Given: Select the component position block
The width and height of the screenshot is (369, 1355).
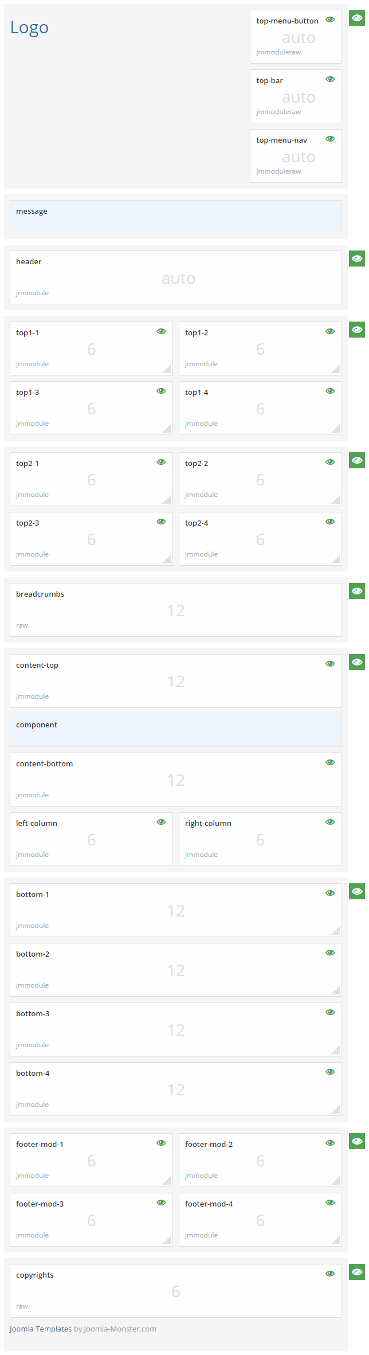Looking at the screenshot, I should [176, 730].
